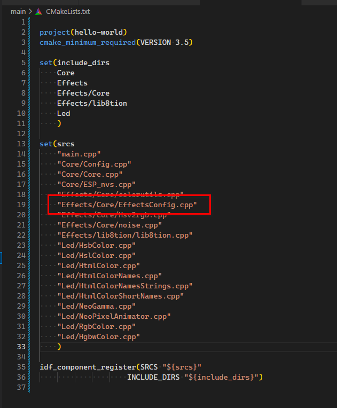Click "Led/HtmlColor.cpp" string
The height and width of the screenshot is (408, 337).
coord(99,265)
